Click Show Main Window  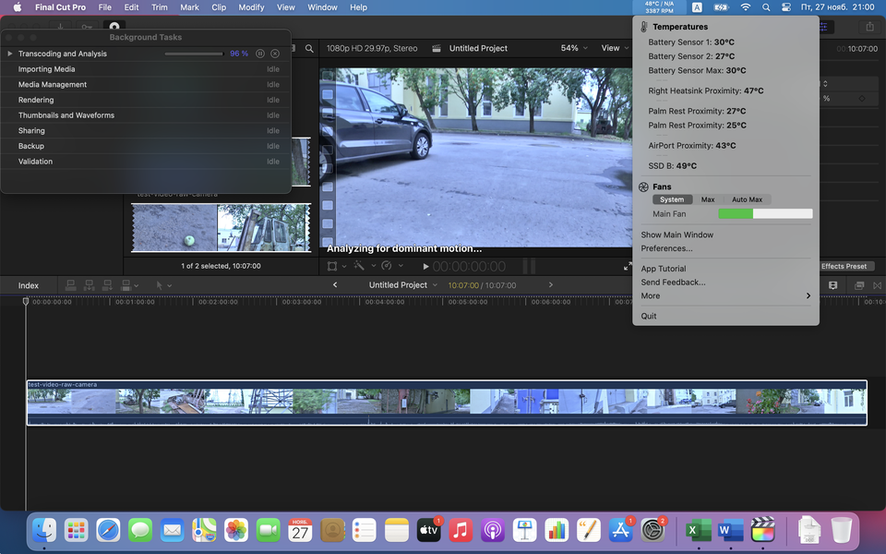[676, 235]
